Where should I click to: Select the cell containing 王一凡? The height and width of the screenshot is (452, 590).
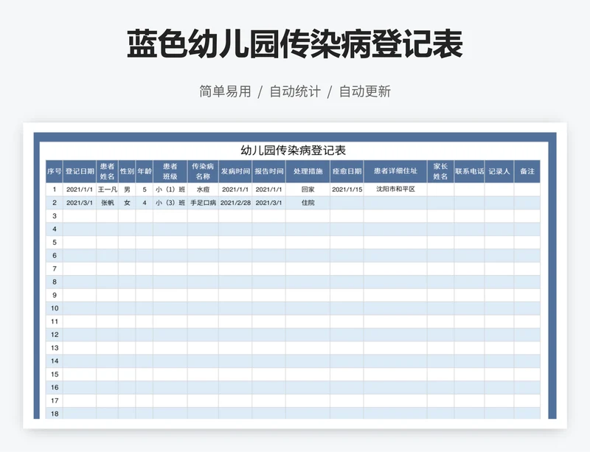point(108,190)
